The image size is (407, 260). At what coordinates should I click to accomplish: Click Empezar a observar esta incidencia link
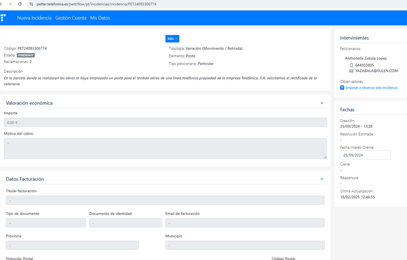pyautogui.click(x=371, y=87)
